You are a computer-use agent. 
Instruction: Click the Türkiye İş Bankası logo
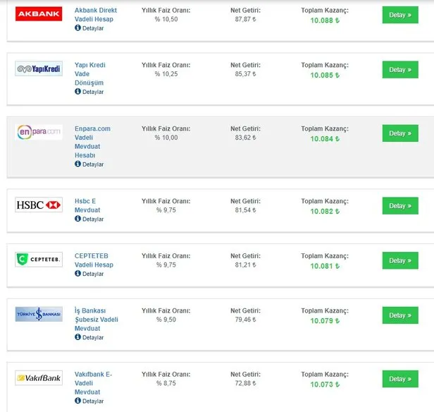(39, 314)
